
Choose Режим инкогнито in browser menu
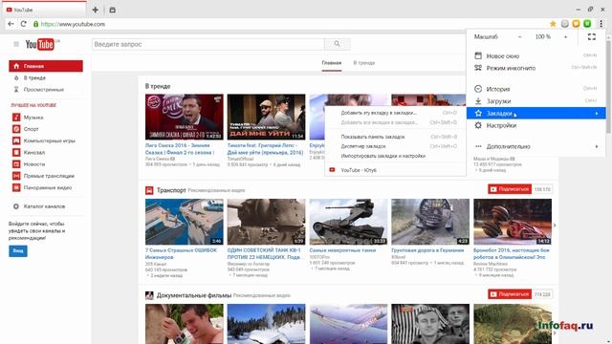(x=535, y=68)
